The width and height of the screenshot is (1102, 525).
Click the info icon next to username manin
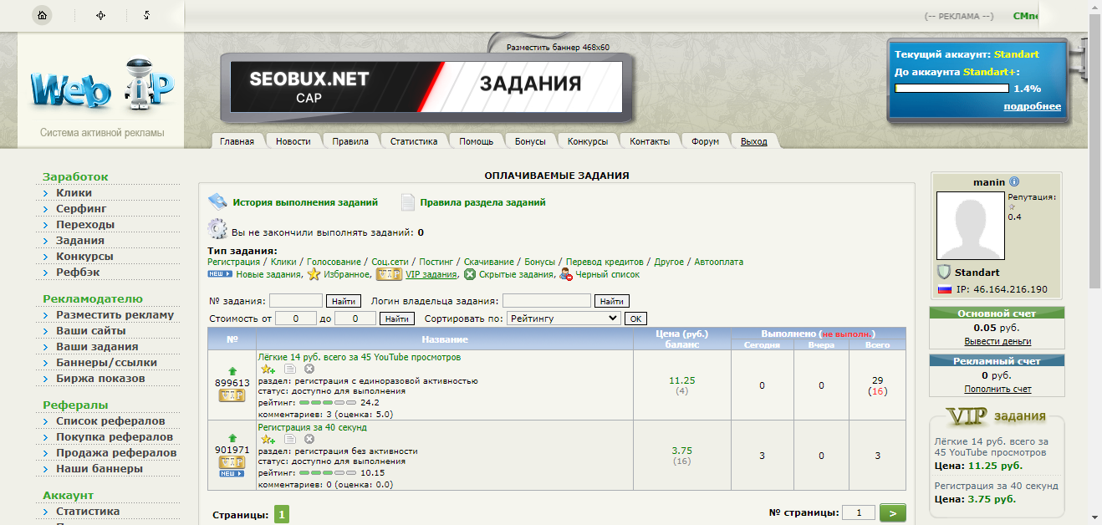(1014, 182)
